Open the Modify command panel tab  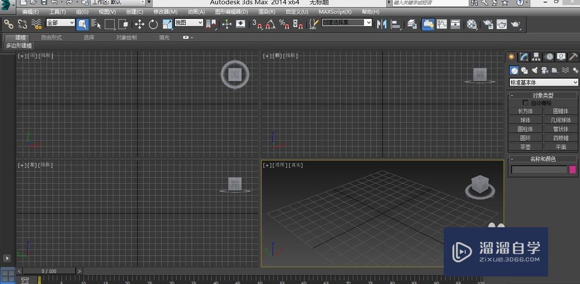point(524,57)
